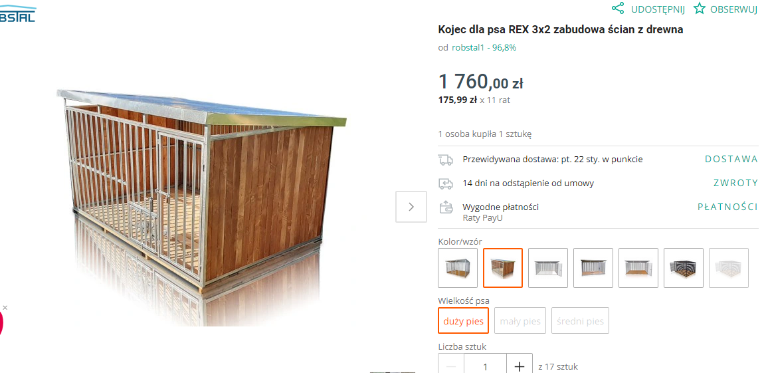This screenshot has height=373, width=766.
Task: Close the small popup on the left edge
Action: (5, 307)
